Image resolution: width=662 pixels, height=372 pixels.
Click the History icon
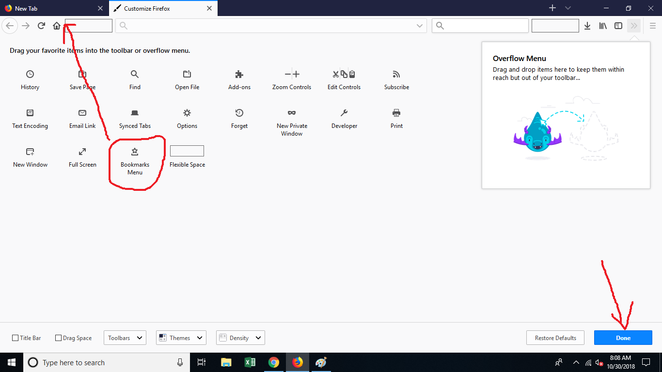[x=30, y=74]
